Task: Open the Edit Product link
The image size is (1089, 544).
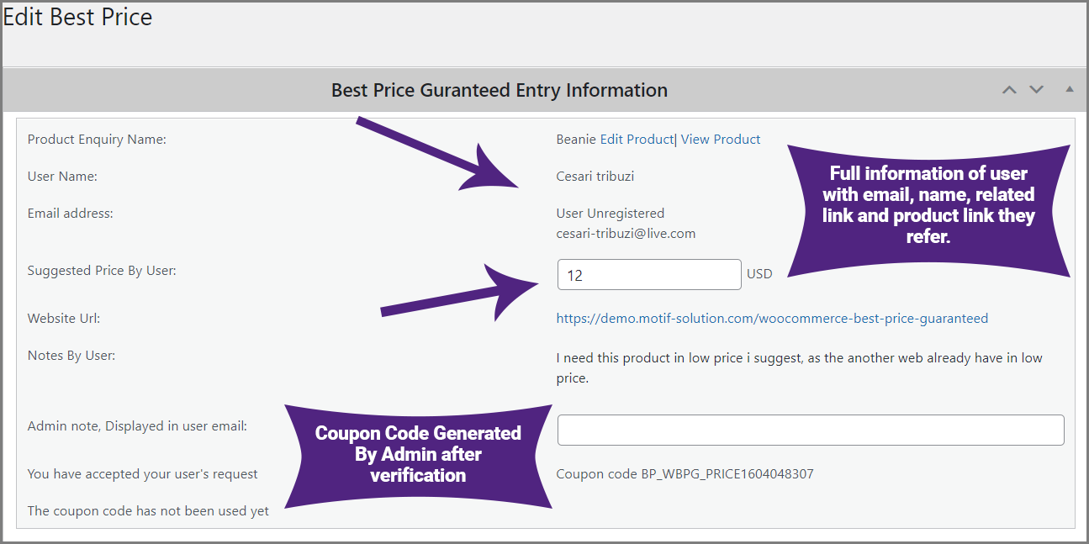Action: [637, 140]
